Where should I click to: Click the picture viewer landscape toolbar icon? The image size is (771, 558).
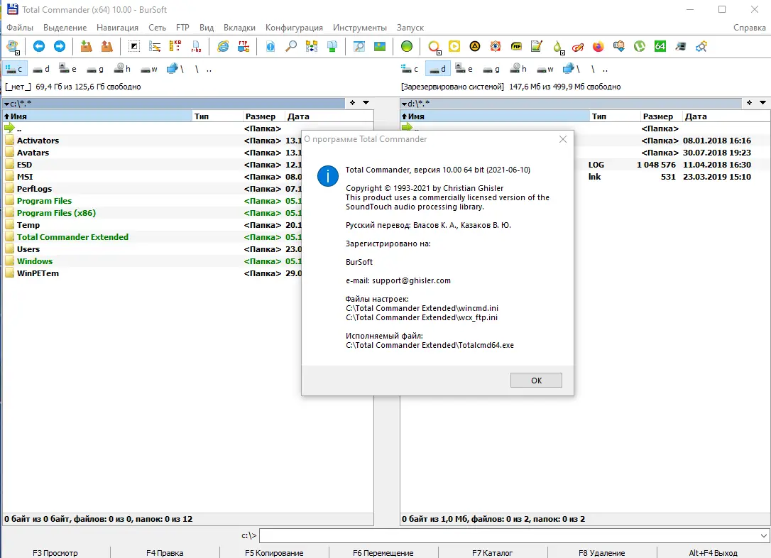(x=380, y=46)
